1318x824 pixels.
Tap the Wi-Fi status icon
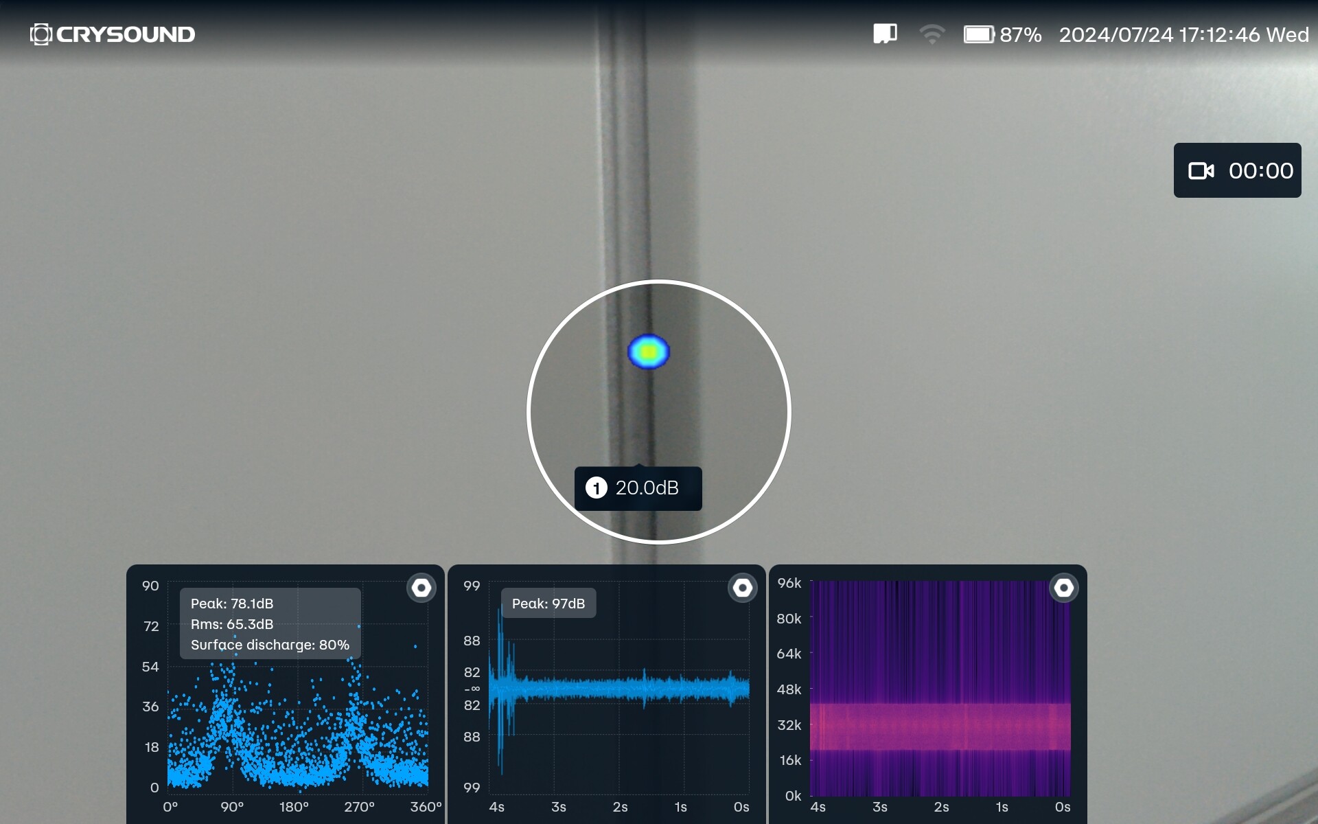(932, 34)
